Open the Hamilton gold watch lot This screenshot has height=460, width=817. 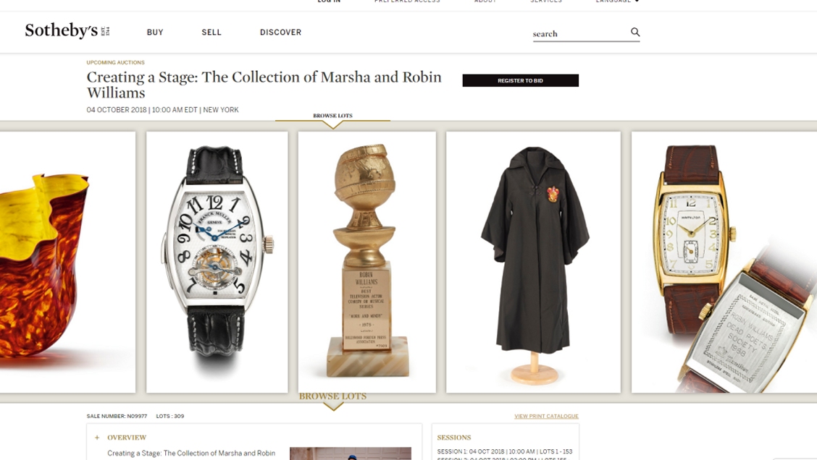(724, 262)
